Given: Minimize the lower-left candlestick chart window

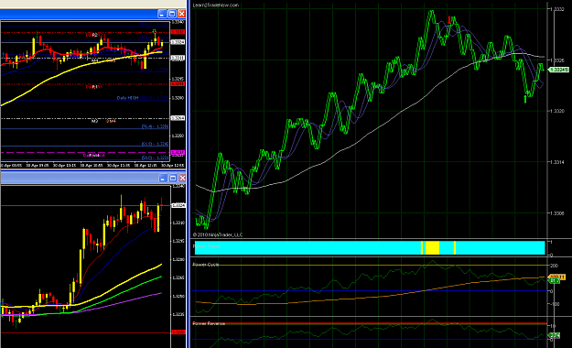Looking at the screenshot, I should coord(163,178).
